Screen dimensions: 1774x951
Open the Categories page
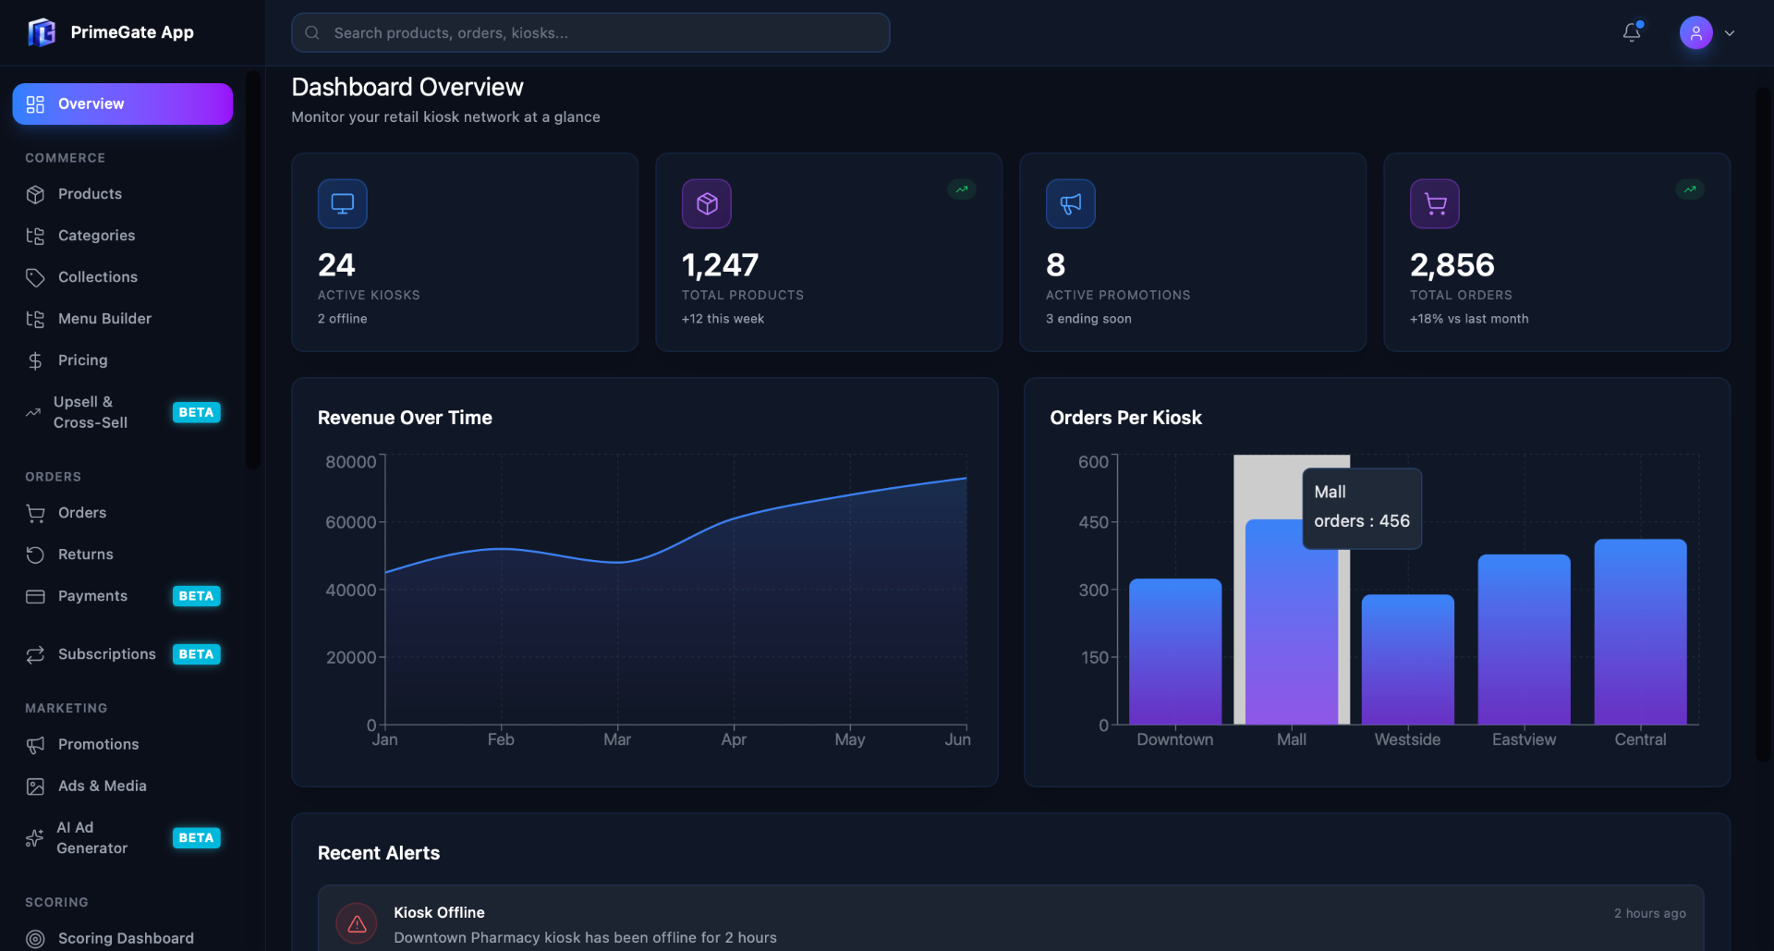point(122,236)
